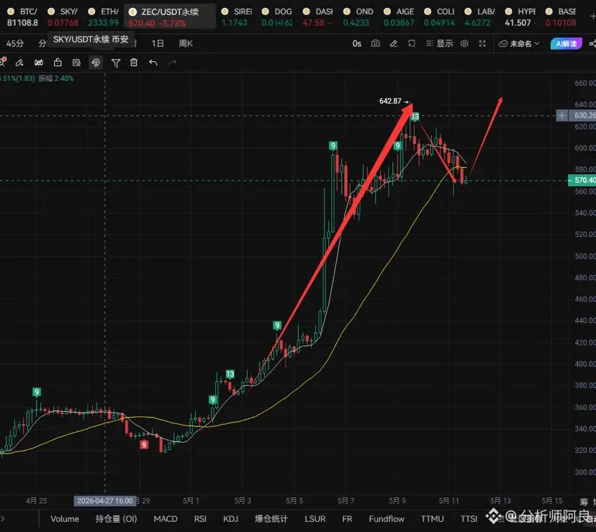Click the 642.87 high price label
Viewport: 596px width, 532px height.
(390, 101)
